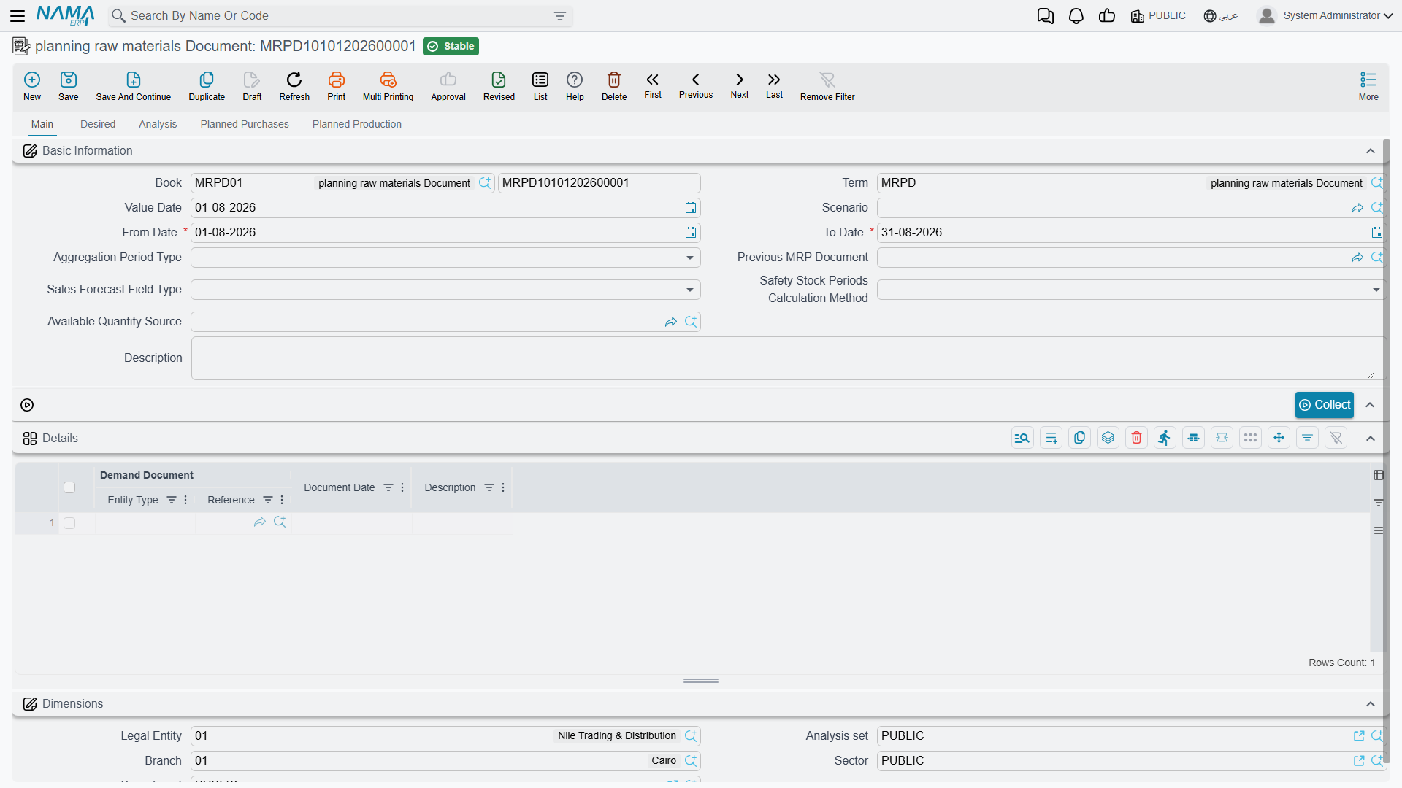
Task: Open From Date calendar picker
Action: [691, 233]
